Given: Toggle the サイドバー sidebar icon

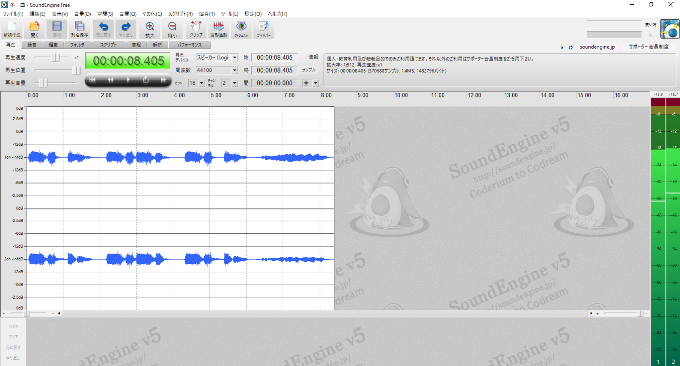Looking at the screenshot, I should click(x=264, y=29).
